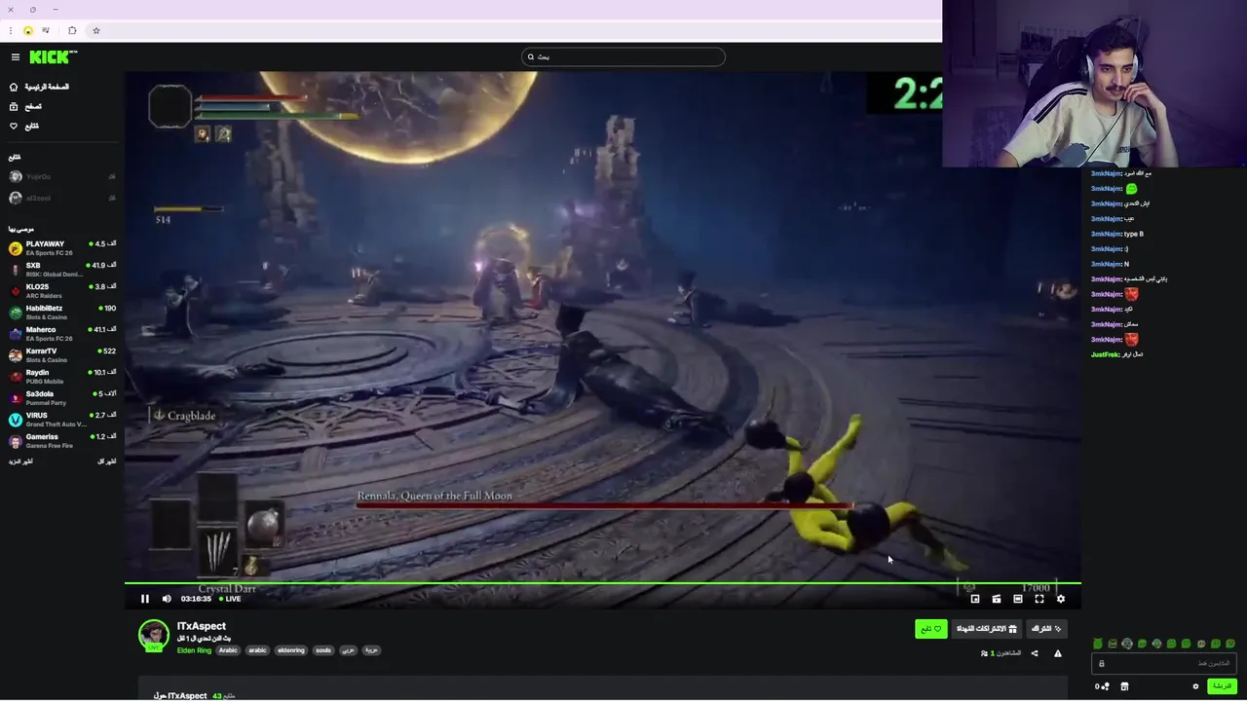Open the ITxAspect channel name link

(x=202, y=626)
